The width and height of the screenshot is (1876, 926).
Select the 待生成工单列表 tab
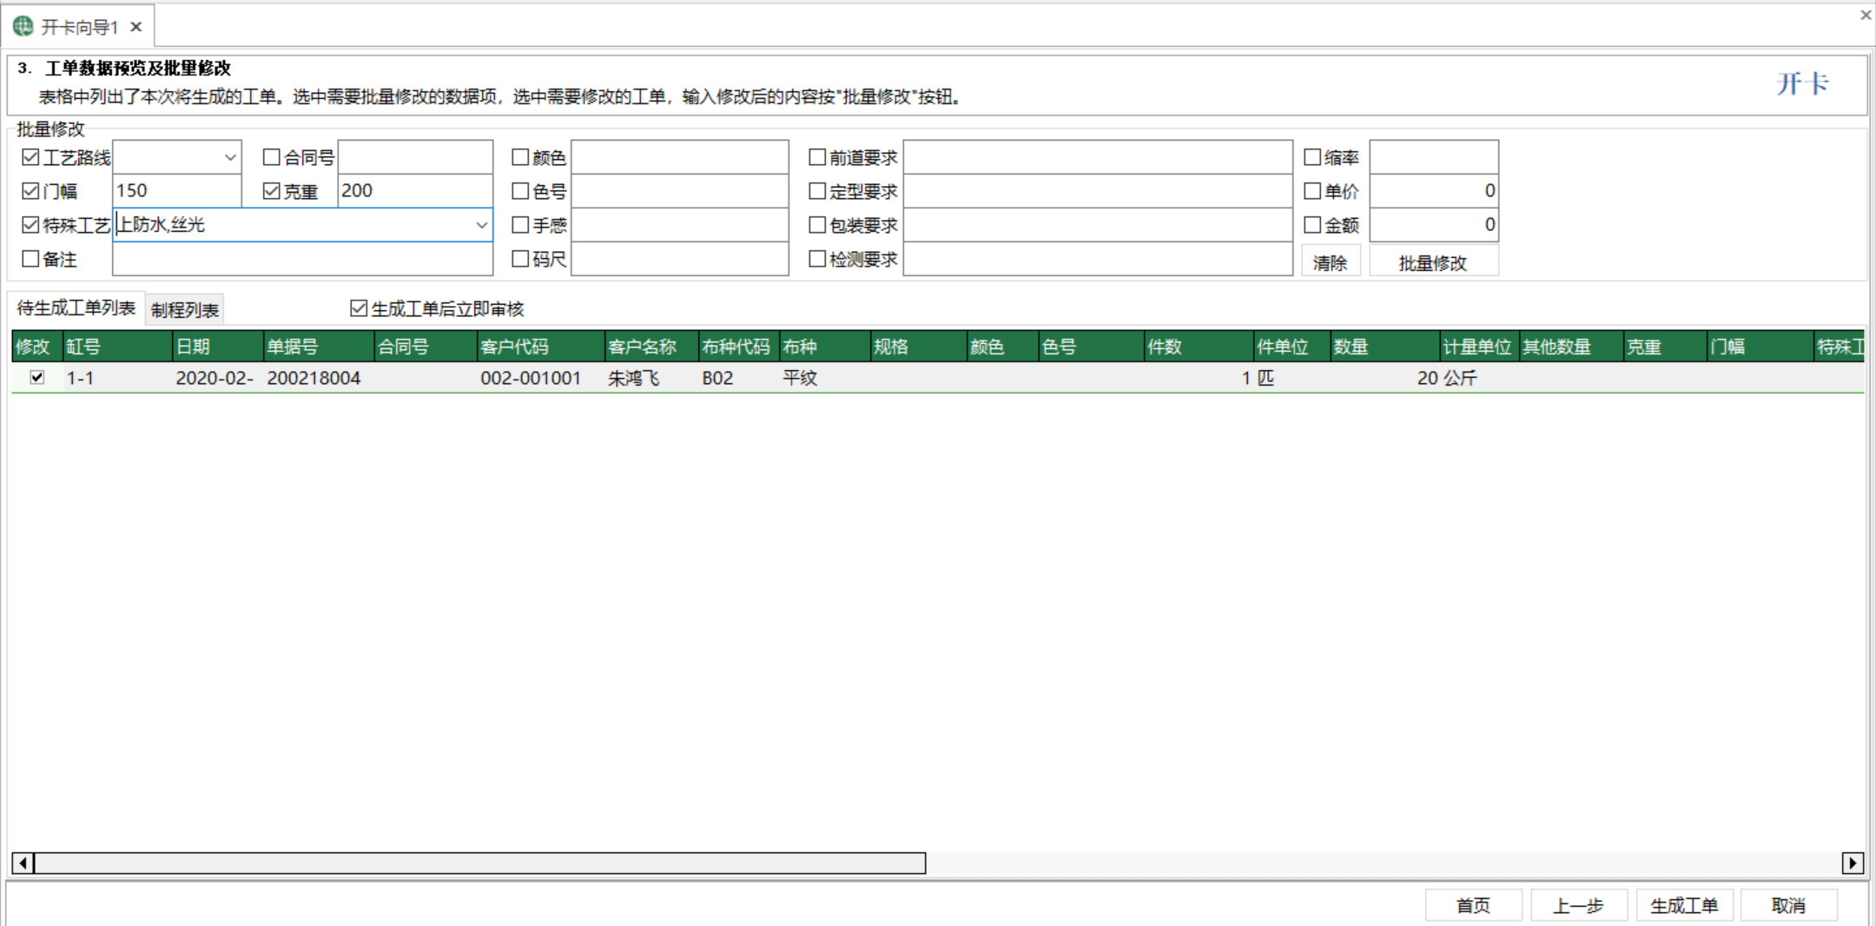coord(76,308)
